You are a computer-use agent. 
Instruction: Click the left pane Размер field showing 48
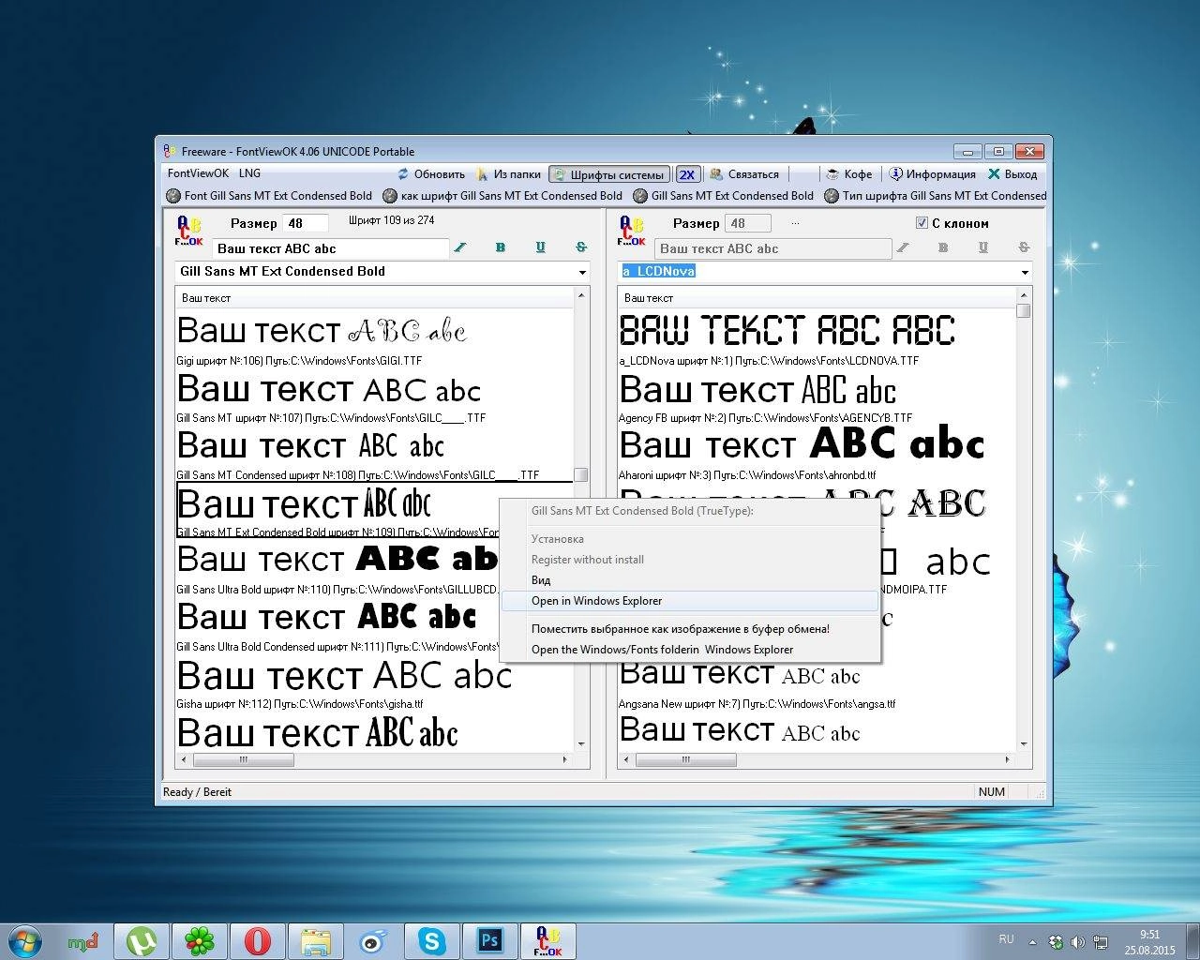point(307,223)
